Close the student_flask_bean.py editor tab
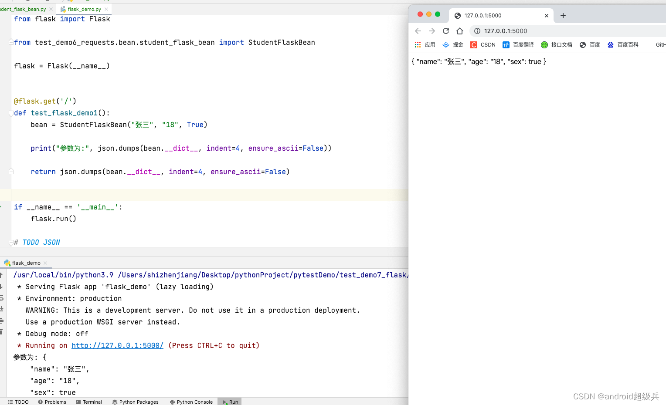 click(x=51, y=9)
